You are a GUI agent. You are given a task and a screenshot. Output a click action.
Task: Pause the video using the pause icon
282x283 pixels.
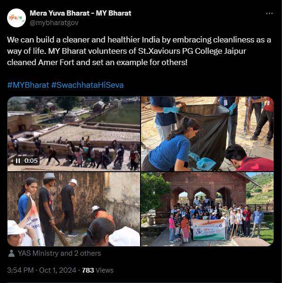[x=18, y=161]
